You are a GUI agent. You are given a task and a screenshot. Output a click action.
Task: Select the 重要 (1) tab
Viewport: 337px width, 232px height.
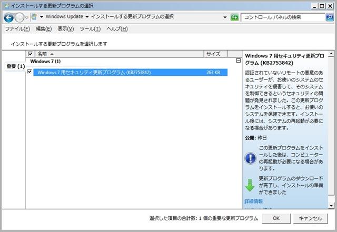pos(15,66)
